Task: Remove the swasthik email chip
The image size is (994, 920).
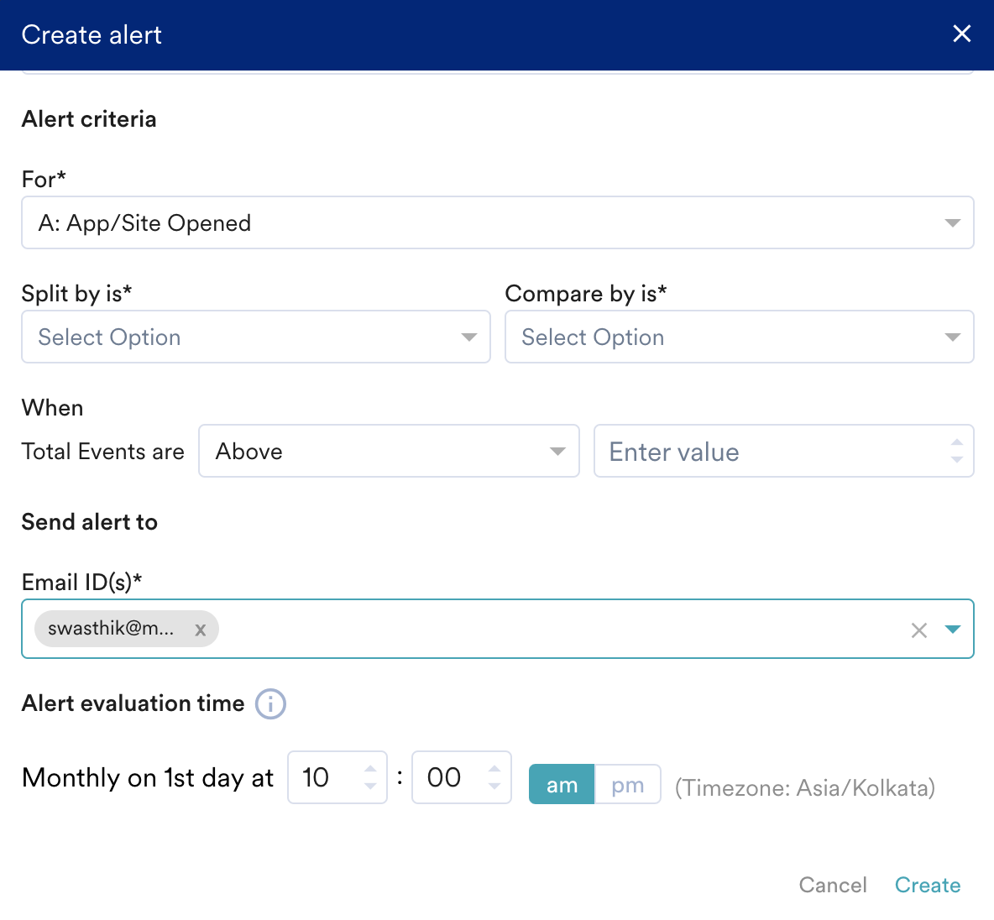Action: click(200, 630)
